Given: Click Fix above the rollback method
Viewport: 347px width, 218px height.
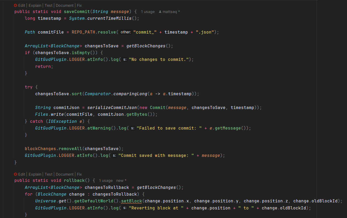Looking at the screenshot, I should pyautogui.click(x=79, y=174).
